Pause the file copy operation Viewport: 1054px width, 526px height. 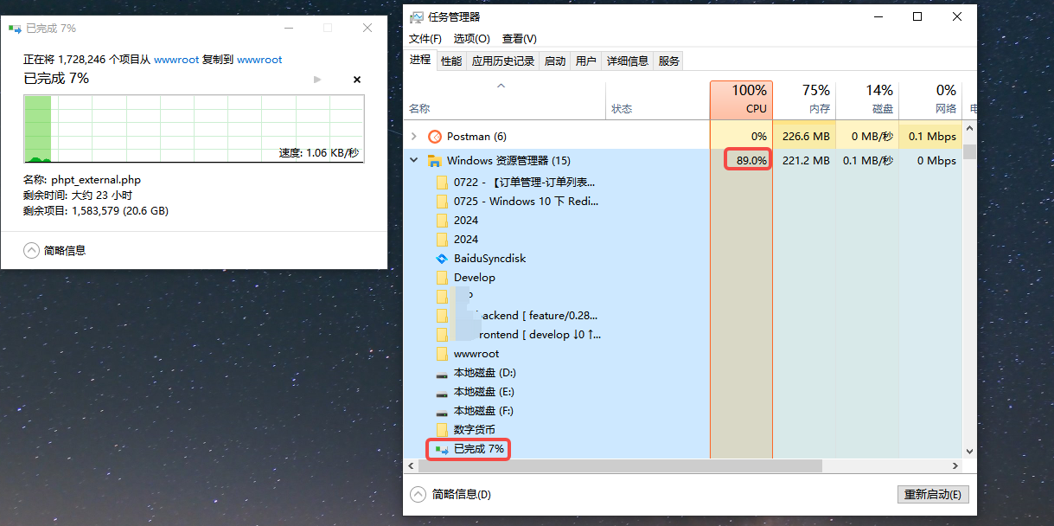coord(317,80)
